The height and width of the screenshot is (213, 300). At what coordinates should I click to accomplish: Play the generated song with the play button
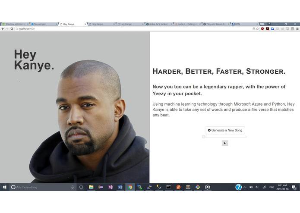coord(225,143)
